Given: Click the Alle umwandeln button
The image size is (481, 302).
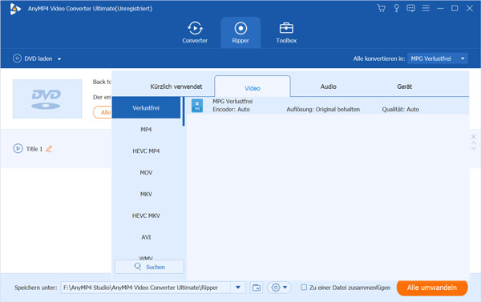Looking at the screenshot, I should click(432, 288).
